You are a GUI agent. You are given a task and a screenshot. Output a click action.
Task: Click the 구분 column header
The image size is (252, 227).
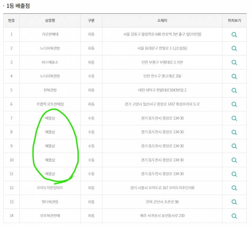91,20
